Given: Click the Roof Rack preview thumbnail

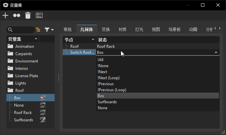Looking at the screenshot, I should point(43,113).
